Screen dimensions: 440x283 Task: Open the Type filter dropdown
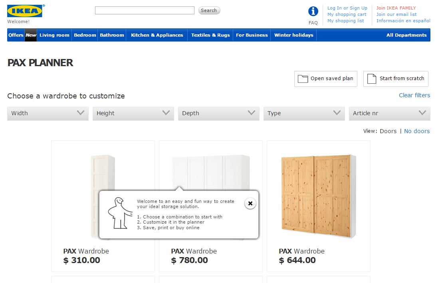tap(304, 114)
